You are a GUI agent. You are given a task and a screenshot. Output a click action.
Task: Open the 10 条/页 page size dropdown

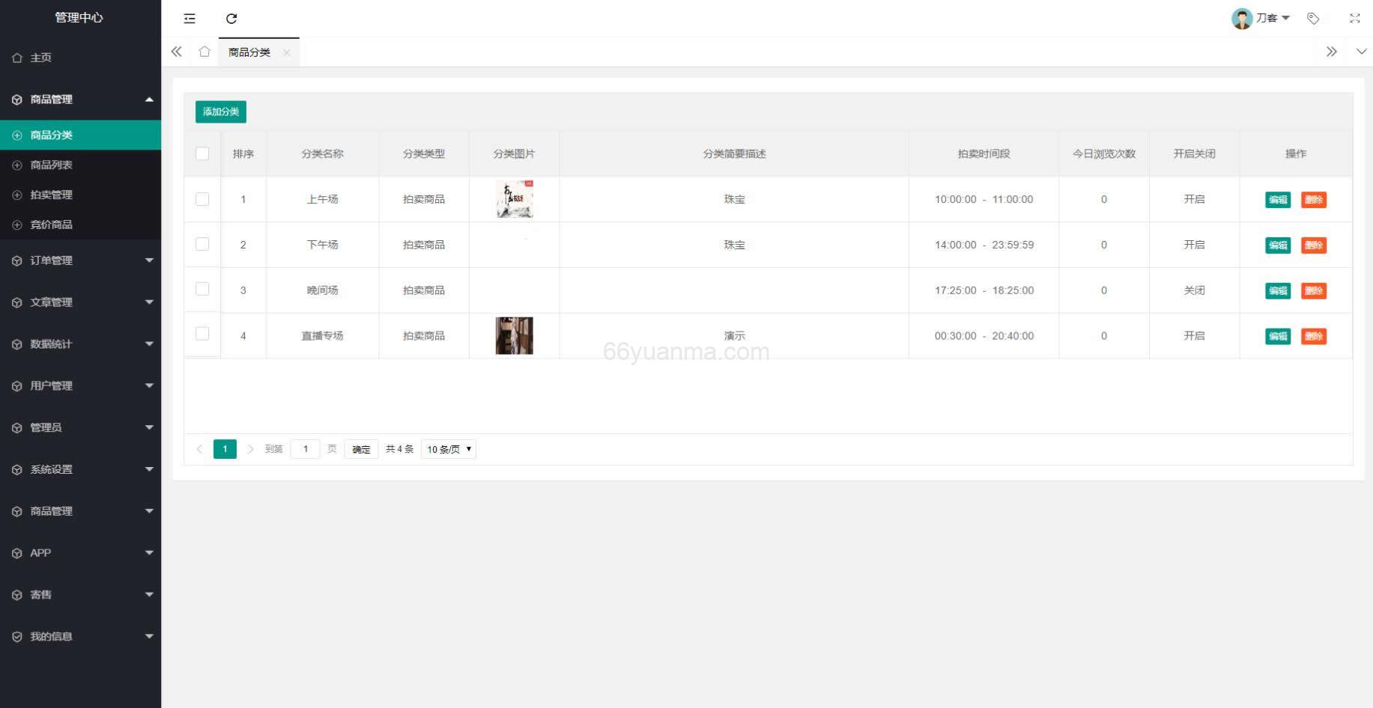(x=448, y=449)
